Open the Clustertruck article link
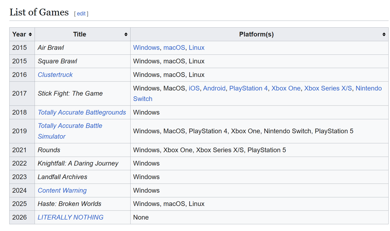The height and width of the screenshot is (231, 390). pos(55,75)
